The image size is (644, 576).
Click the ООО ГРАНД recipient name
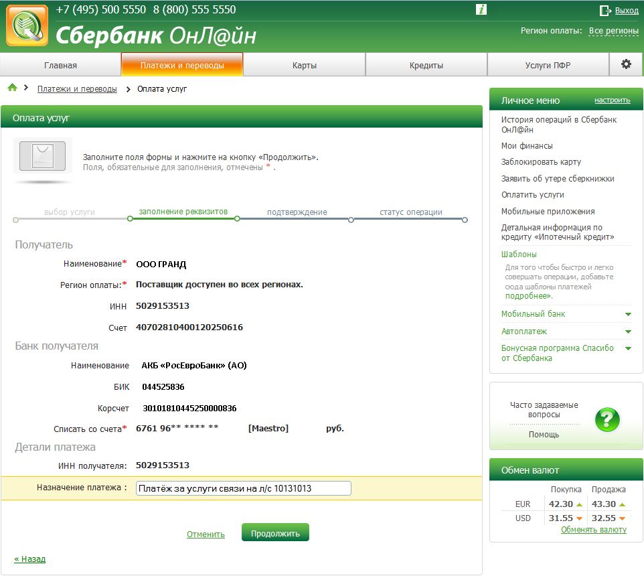pos(161,264)
